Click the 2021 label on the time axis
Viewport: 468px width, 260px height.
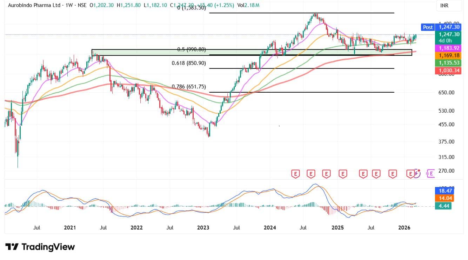pyautogui.click(x=70, y=228)
